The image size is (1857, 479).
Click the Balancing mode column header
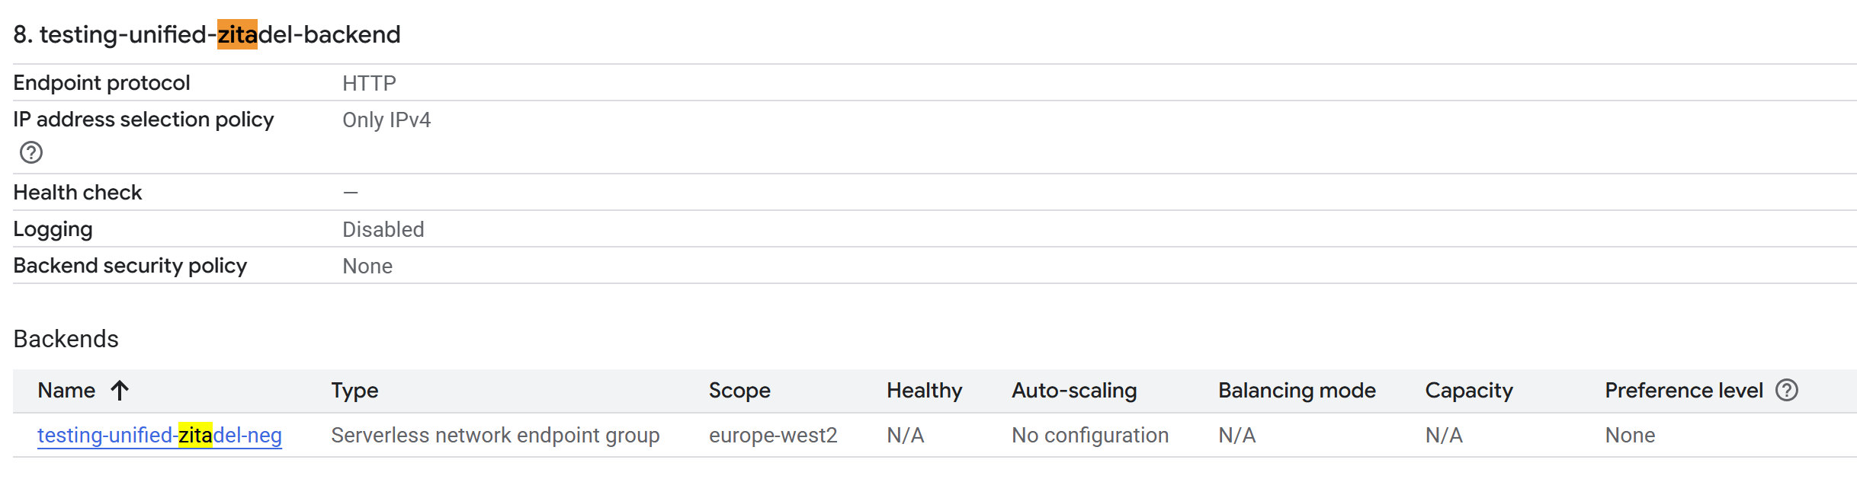pyautogui.click(x=1296, y=391)
